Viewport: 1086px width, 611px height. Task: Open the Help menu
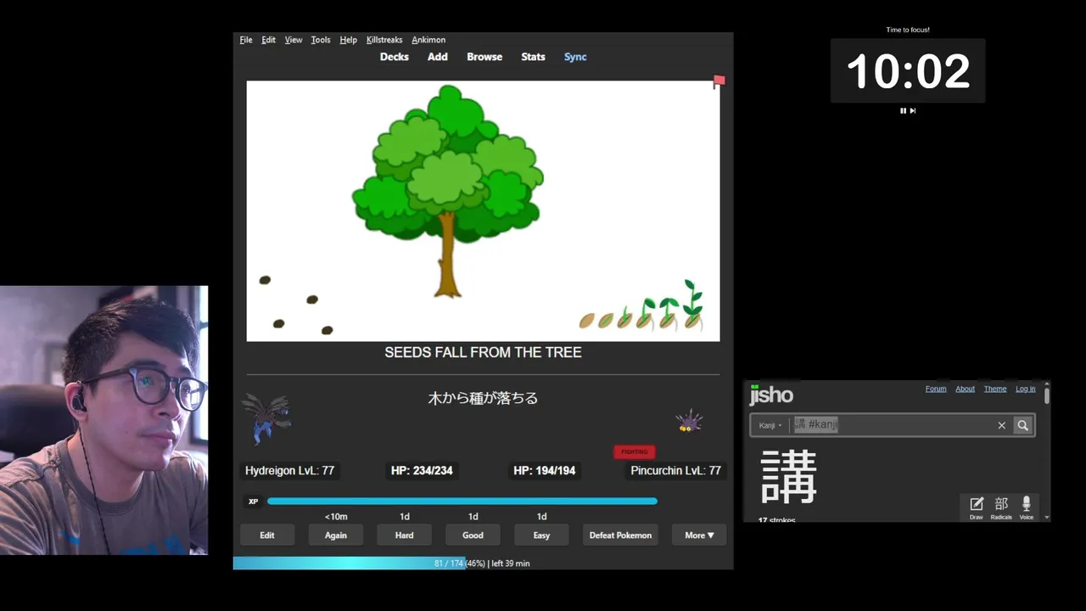pyautogui.click(x=348, y=40)
